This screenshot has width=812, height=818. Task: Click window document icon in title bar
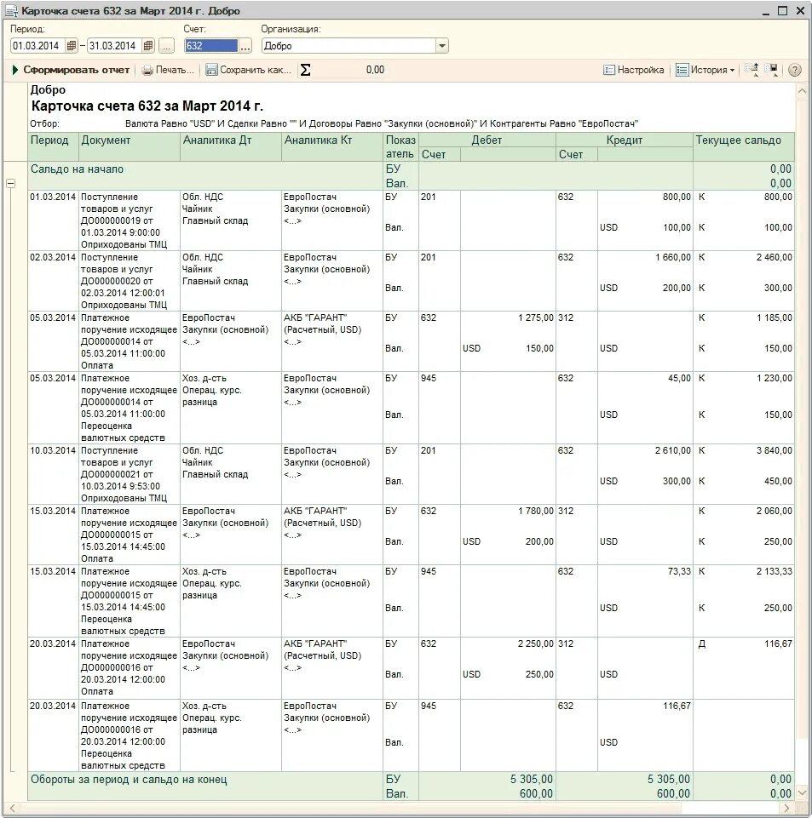[11, 11]
